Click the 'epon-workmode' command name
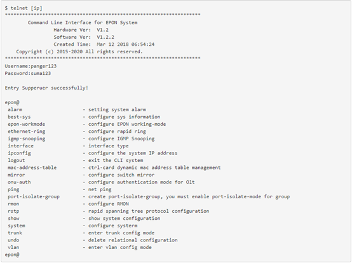The image size is (352, 263). tap(26, 124)
